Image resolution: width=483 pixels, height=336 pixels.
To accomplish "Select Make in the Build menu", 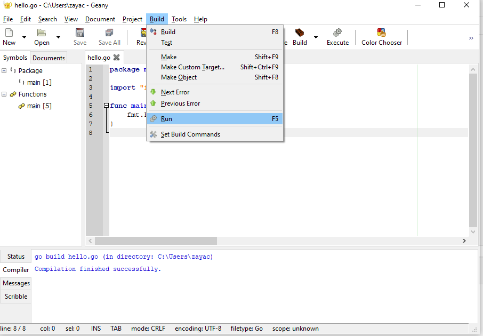I will pos(215,57).
